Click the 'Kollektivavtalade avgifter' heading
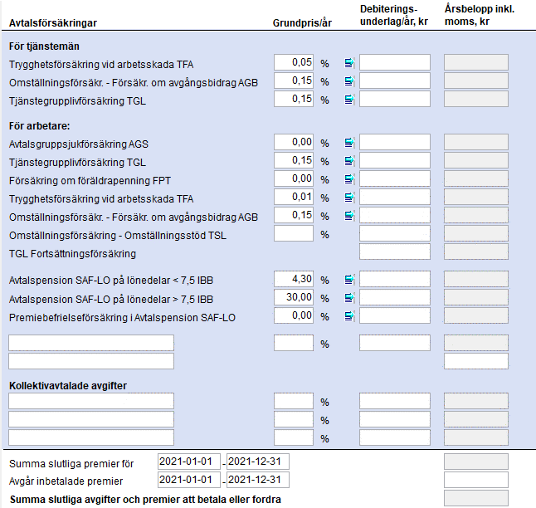 click(x=68, y=385)
